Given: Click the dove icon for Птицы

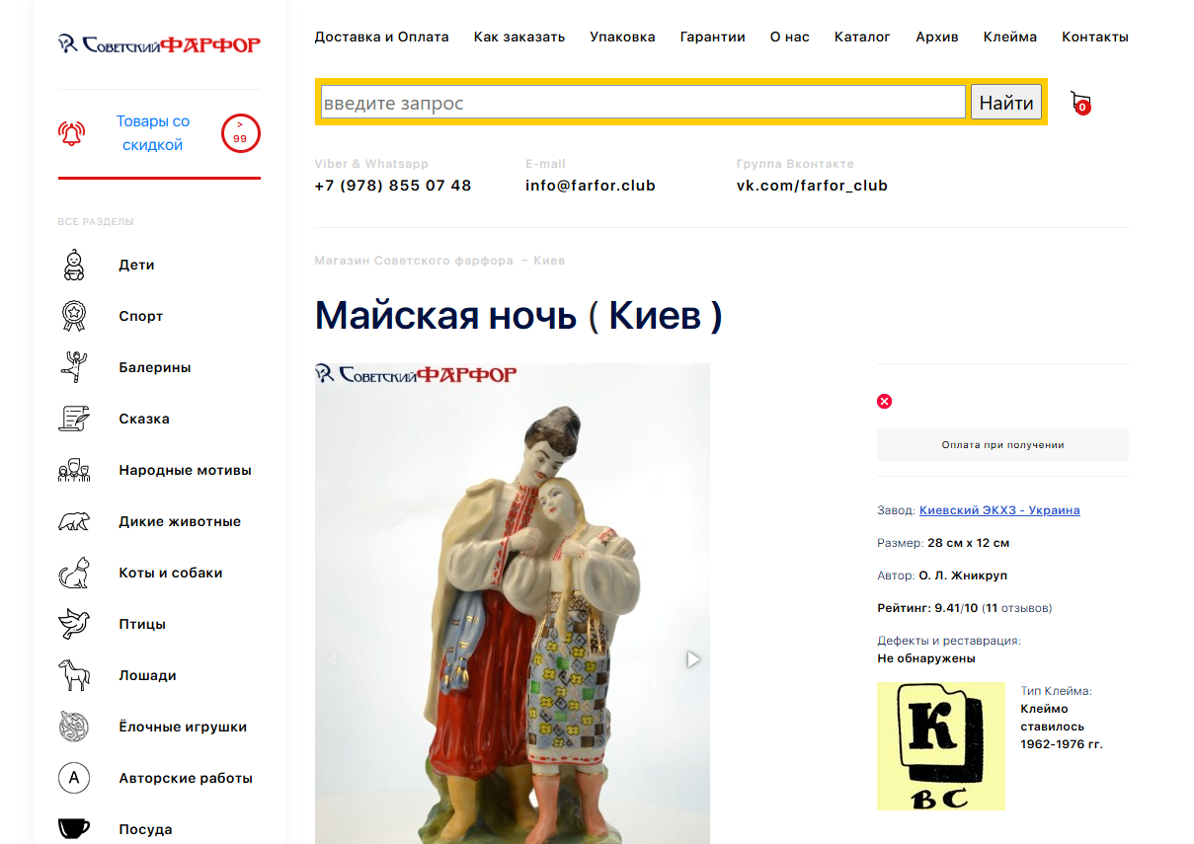Looking at the screenshot, I should (74, 624).
